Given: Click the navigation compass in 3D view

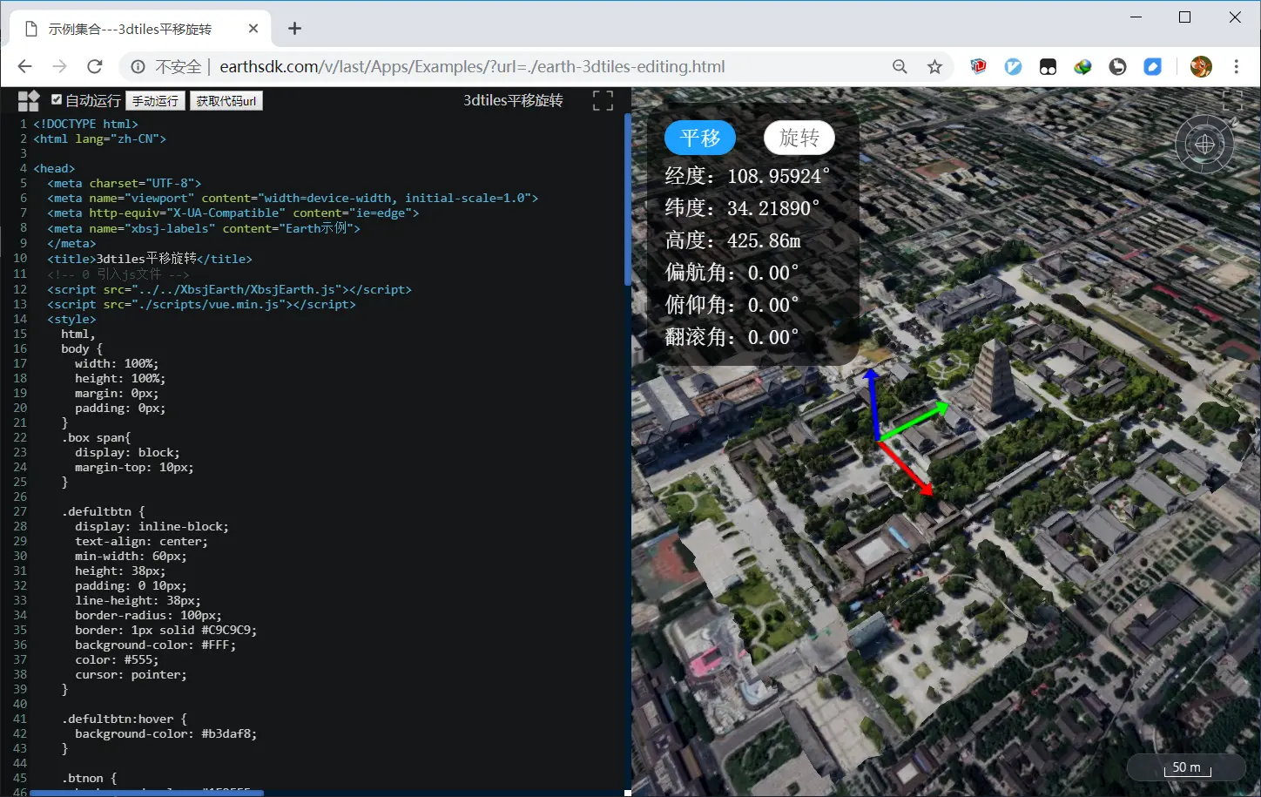Looking at the screenshot, I should tap(1205, 145).
